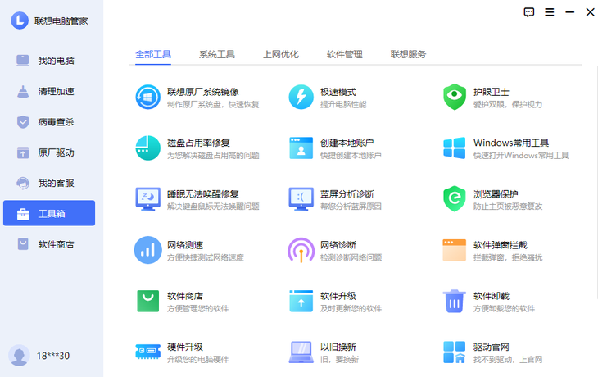The width and height of the screenshot is (598, 377).
Task: Launch 极速模式 lightning icon
Action: click(x=301, y=97)
